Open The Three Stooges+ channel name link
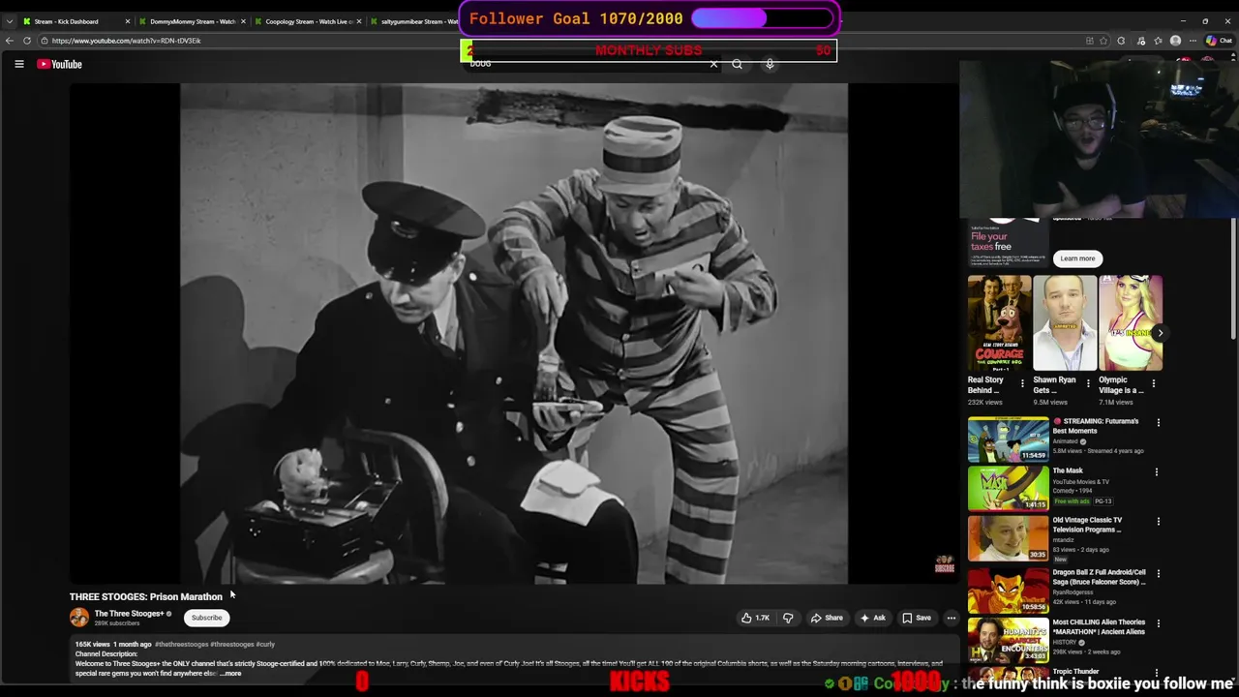1239x697 pixels. point(129,614)
